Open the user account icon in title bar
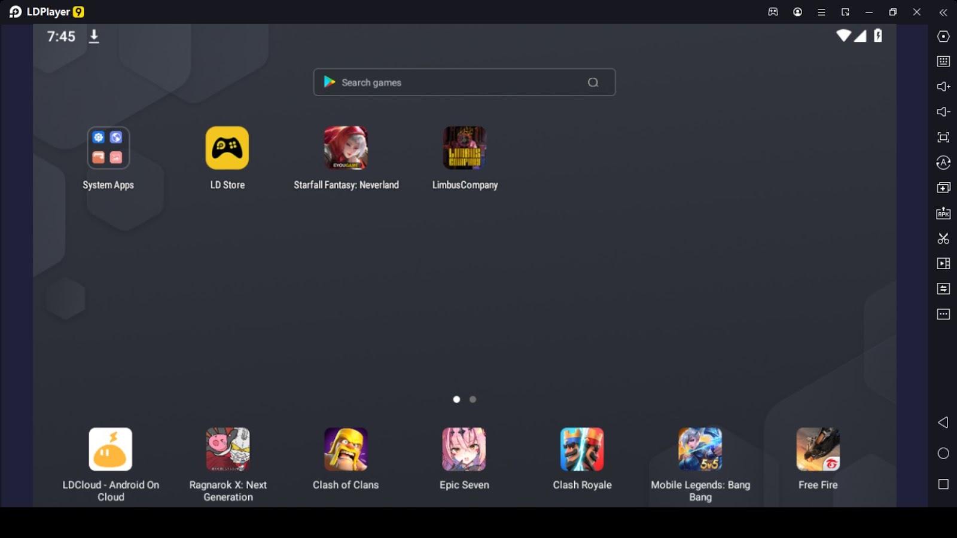Screen dimensions: 957x538 (797, 12)
